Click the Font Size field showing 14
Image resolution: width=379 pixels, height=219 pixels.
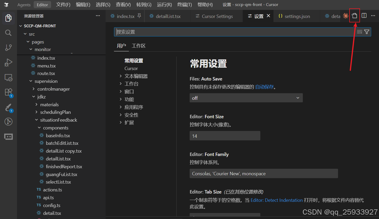(225, 136)
